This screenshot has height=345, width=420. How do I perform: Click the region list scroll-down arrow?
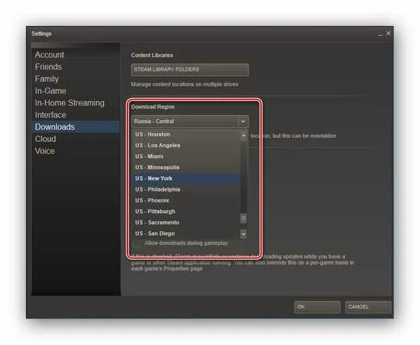coord(244,234)
